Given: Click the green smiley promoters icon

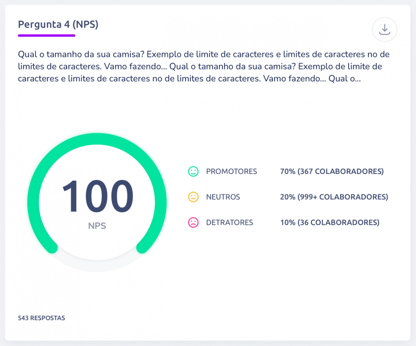Looking at the screenshot, I should click(193, 171).
